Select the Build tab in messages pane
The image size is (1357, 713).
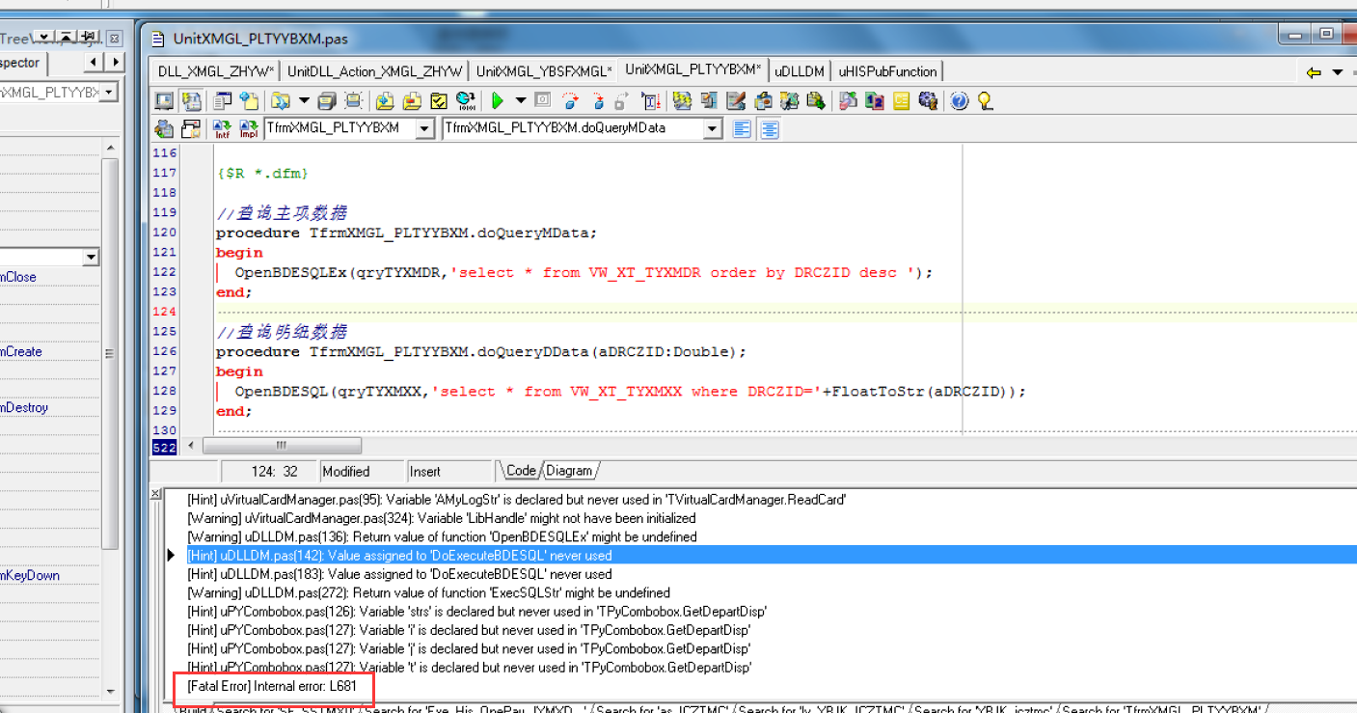192,709
